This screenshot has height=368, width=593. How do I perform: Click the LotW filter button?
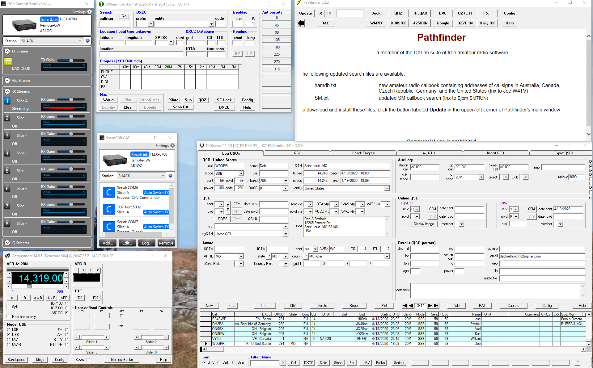[x=365, y=363]
